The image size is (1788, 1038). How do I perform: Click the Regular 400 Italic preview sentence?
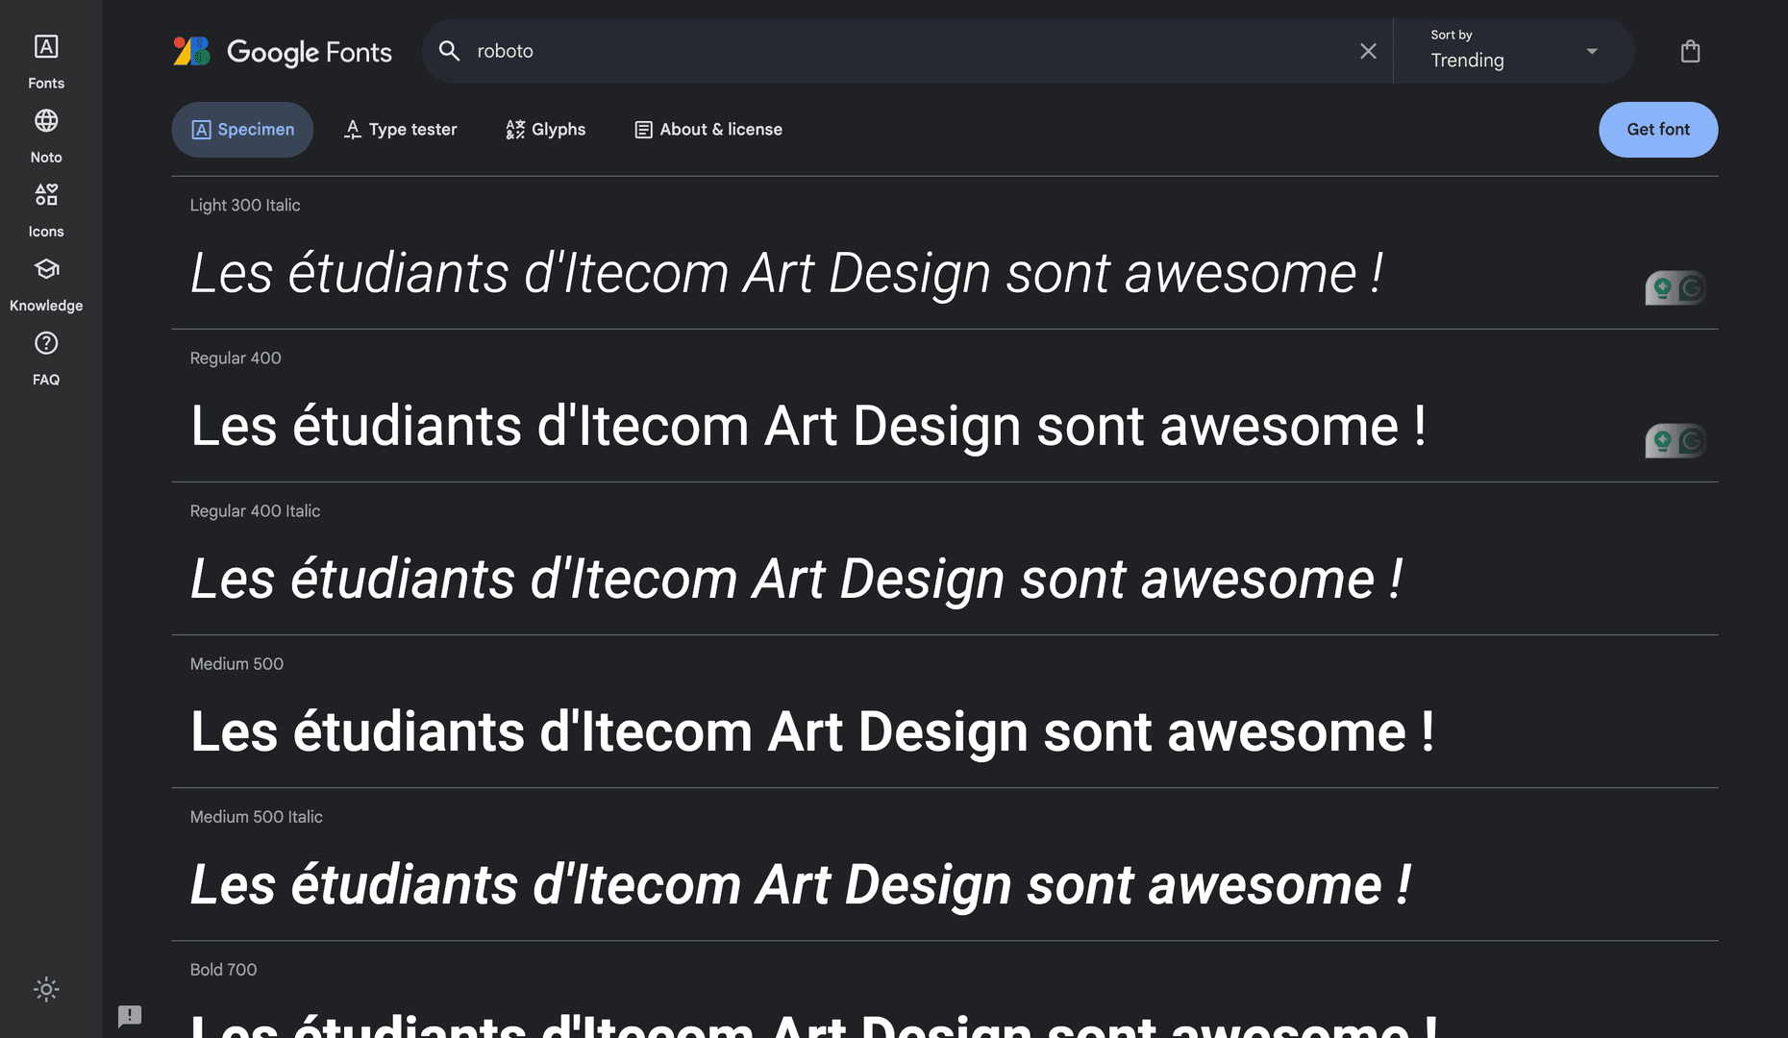797,579
